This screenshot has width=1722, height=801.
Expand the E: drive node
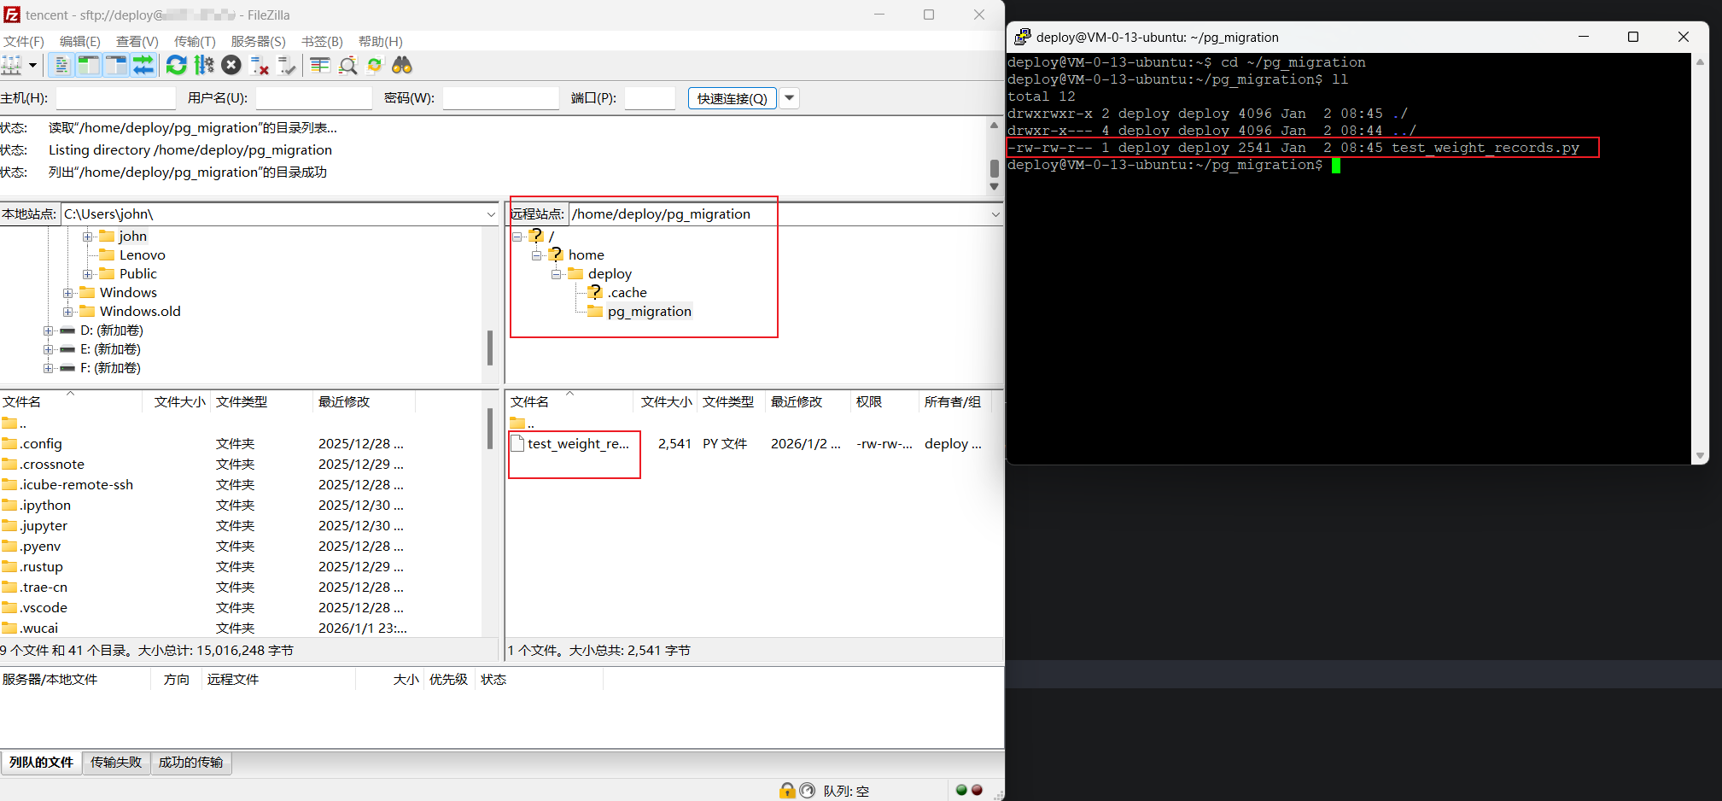pyautogui.click(x=49, y=349)
